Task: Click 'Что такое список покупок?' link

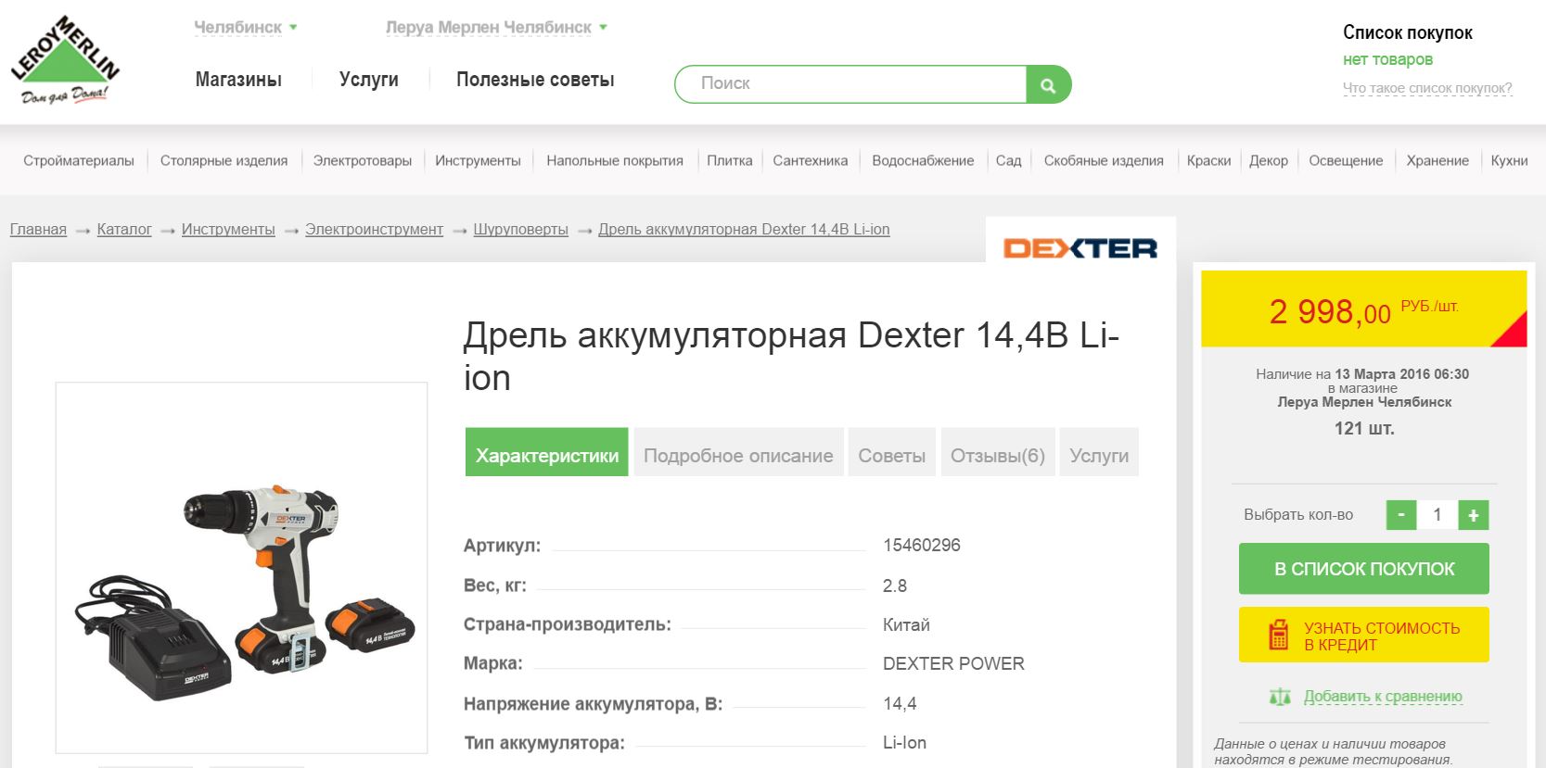Action: coord(1427,88)
